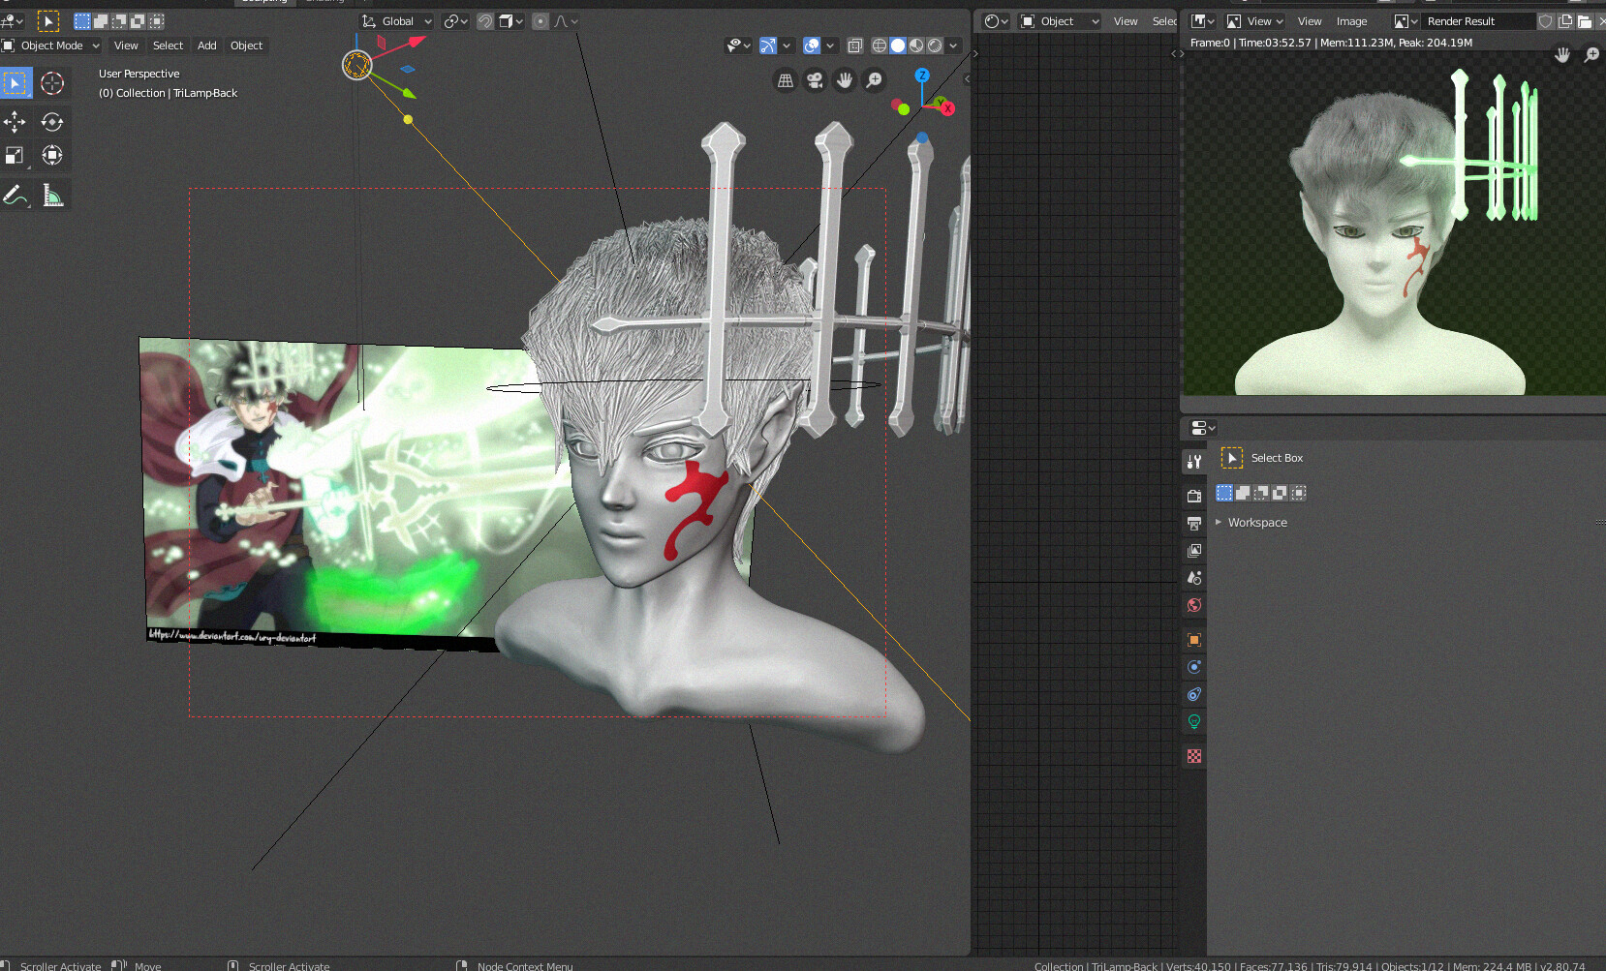Toggle X-Ray view in viewport header

point(854,46)
